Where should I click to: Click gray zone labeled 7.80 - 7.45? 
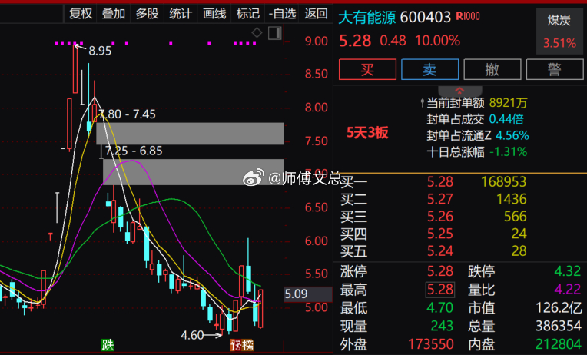[190, 133]
